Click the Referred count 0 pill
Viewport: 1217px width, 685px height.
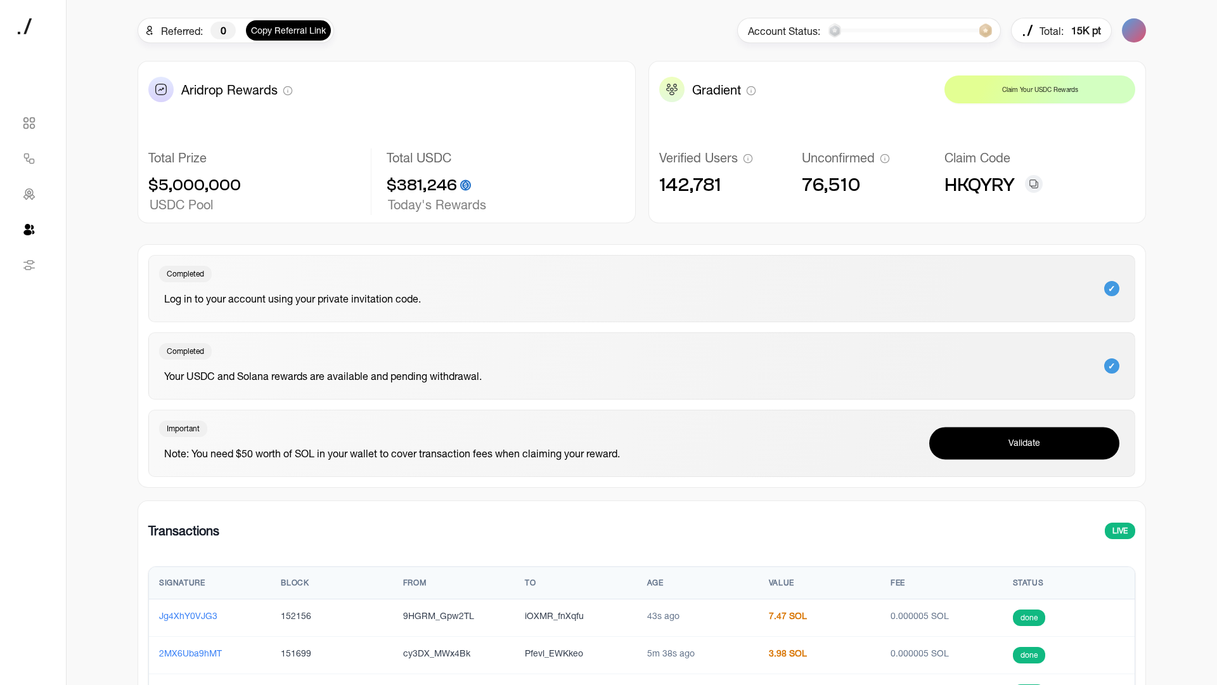(223, 30)
